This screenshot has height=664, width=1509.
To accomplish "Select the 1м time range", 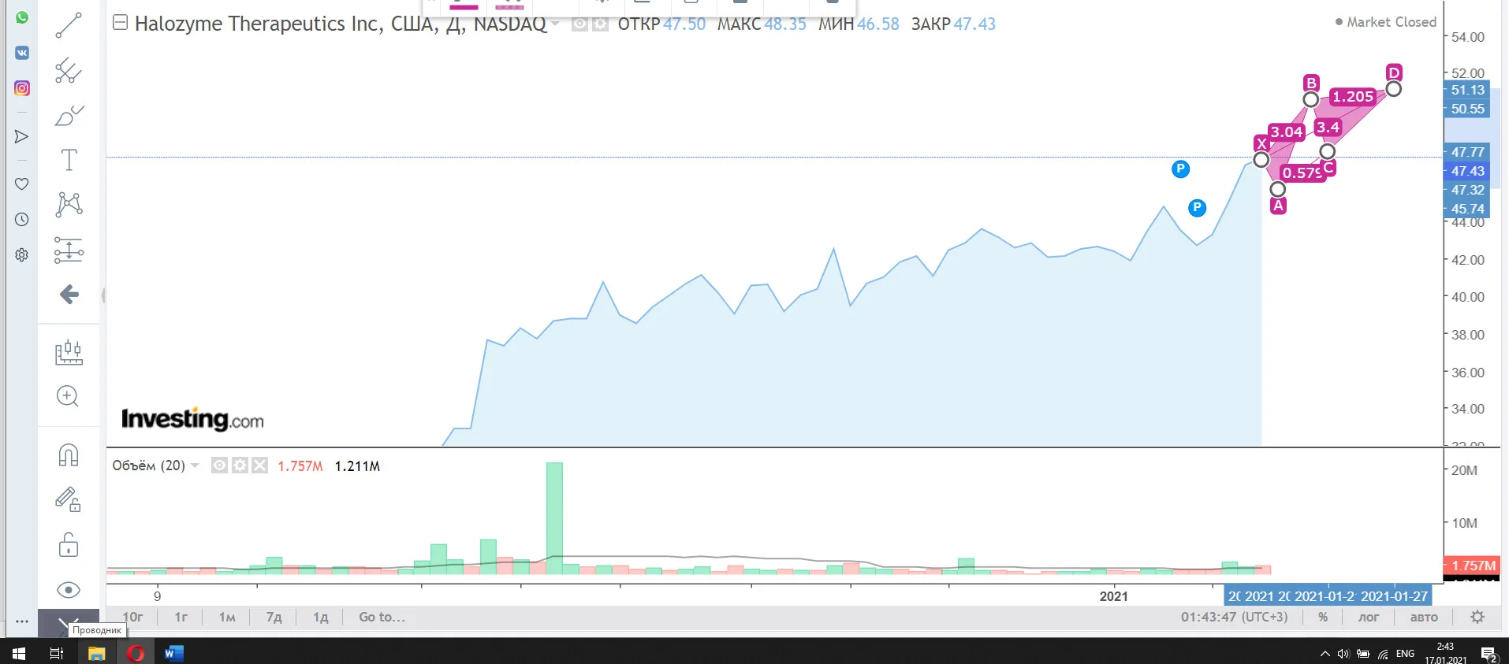I will pos(227,617).
